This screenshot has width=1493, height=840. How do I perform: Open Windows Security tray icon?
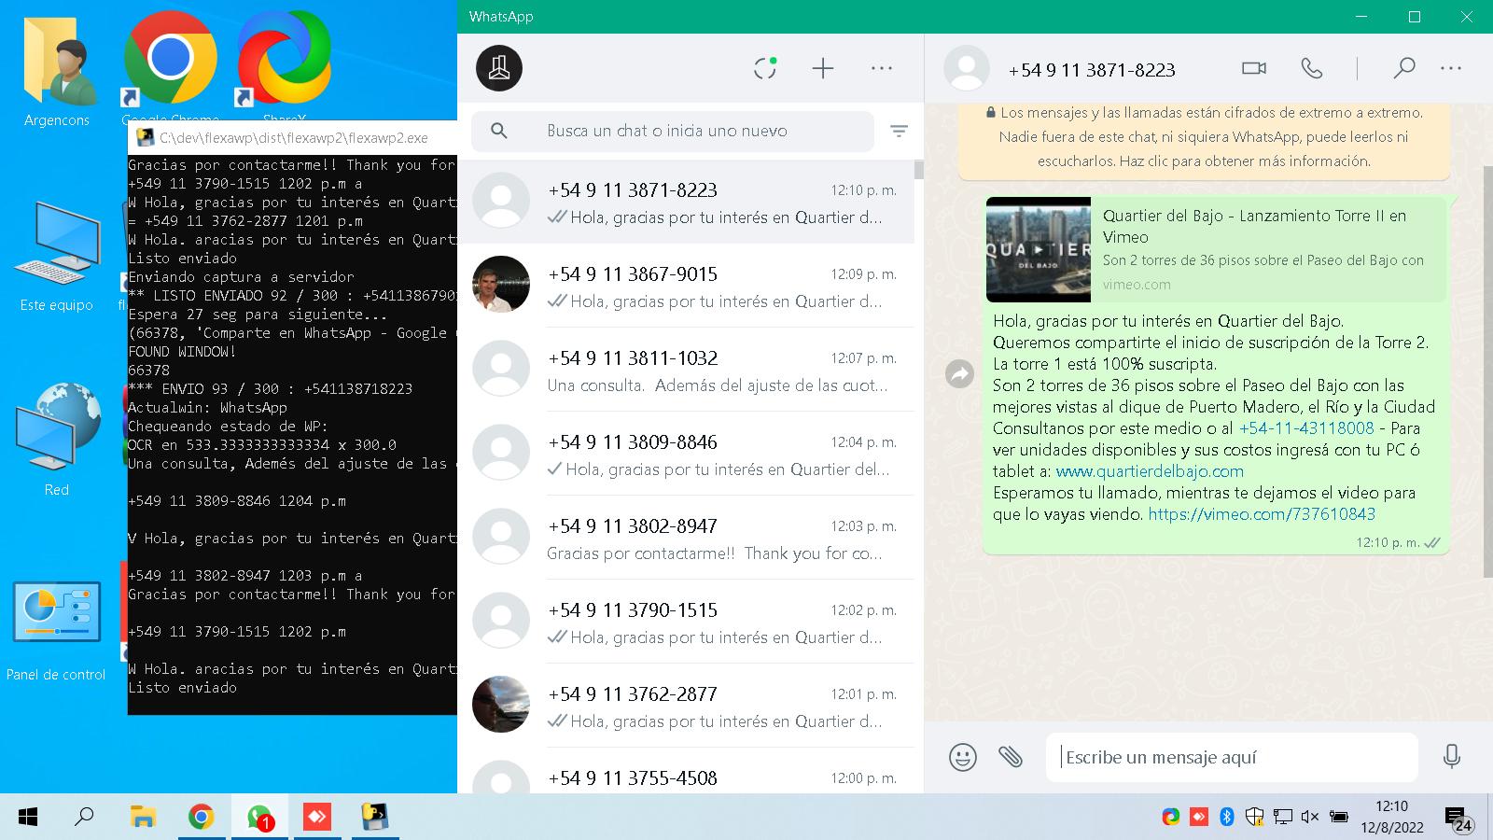1255,818
